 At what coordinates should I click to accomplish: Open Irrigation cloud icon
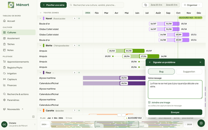coord(4,73)
